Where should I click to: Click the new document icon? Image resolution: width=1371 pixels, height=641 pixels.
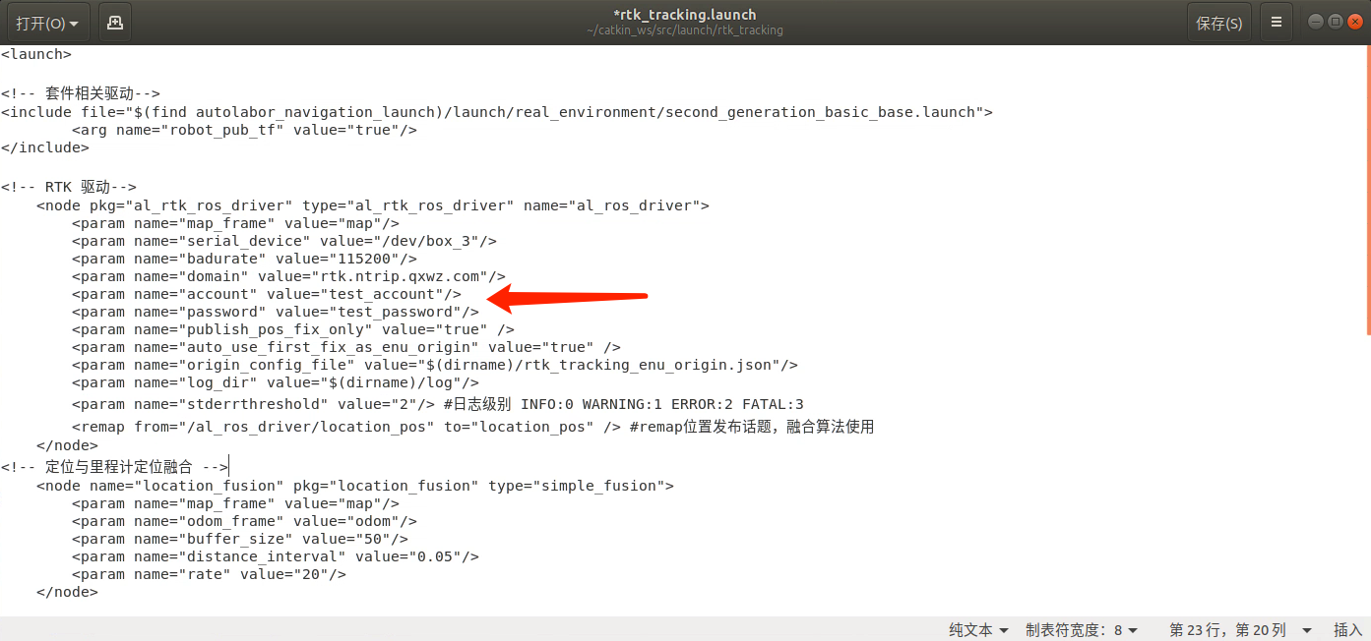click(115, 23)
